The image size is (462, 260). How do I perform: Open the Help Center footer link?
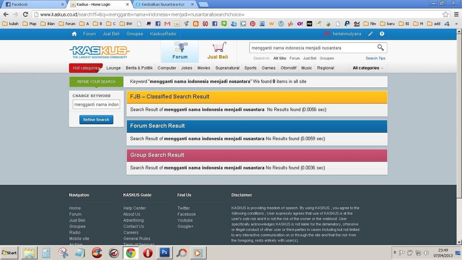(135, 208)
